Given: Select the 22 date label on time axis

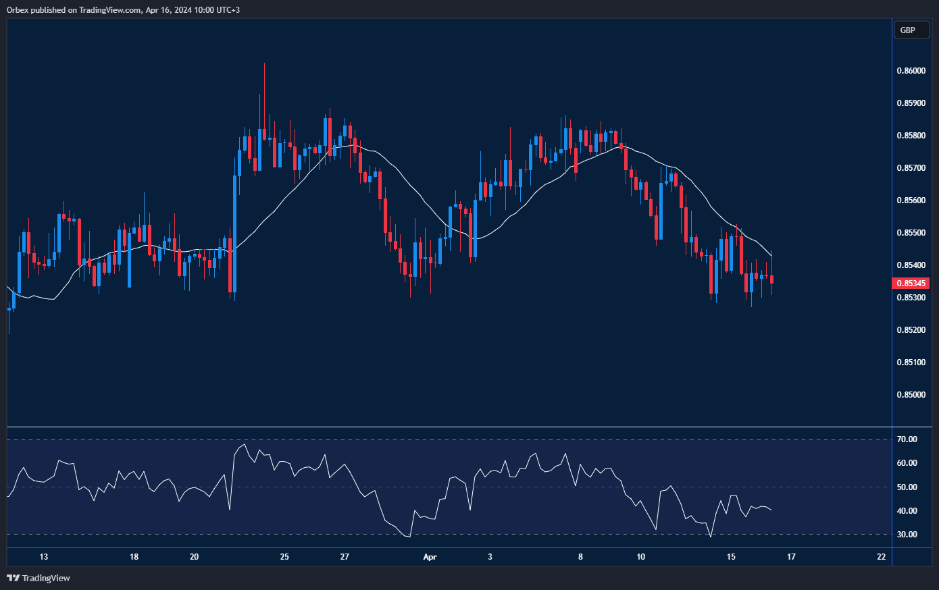Looking at the screenshot, I should (881, 557).
